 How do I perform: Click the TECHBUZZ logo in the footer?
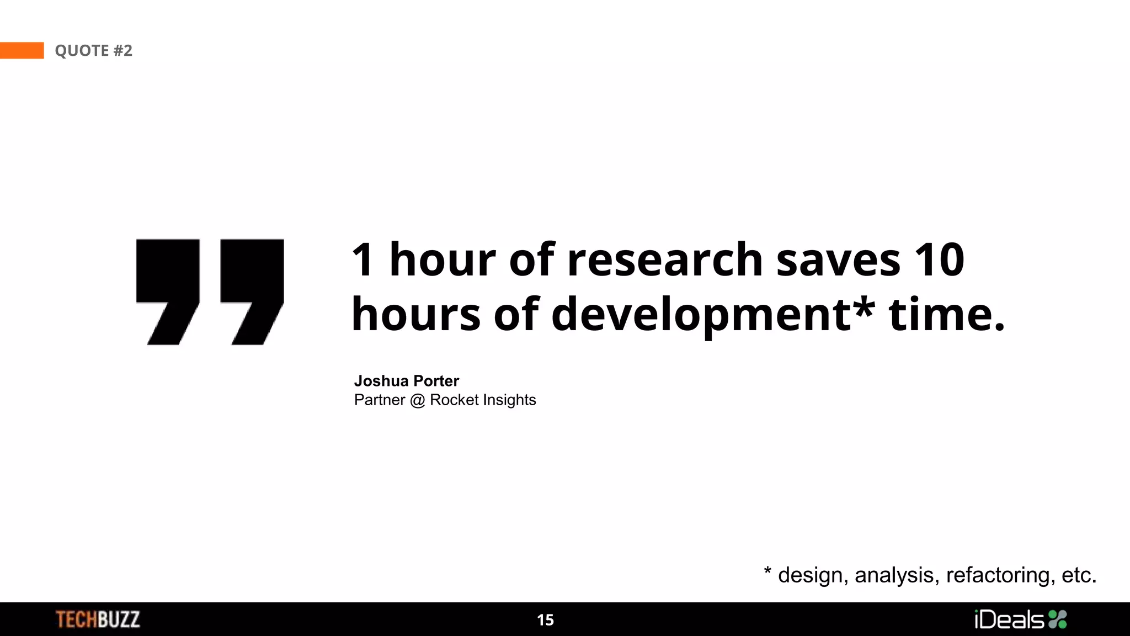click(98, 619)
